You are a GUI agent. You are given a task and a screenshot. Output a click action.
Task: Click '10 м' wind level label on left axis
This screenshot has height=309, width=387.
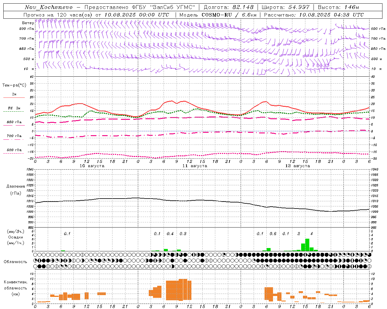(29, 69)
